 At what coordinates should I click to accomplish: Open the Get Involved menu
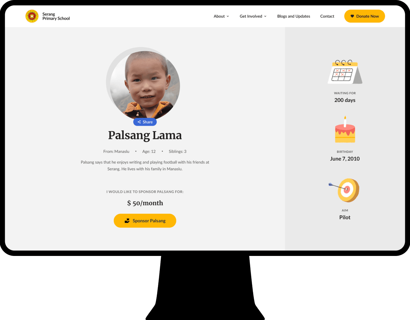(x=253, y=16)
